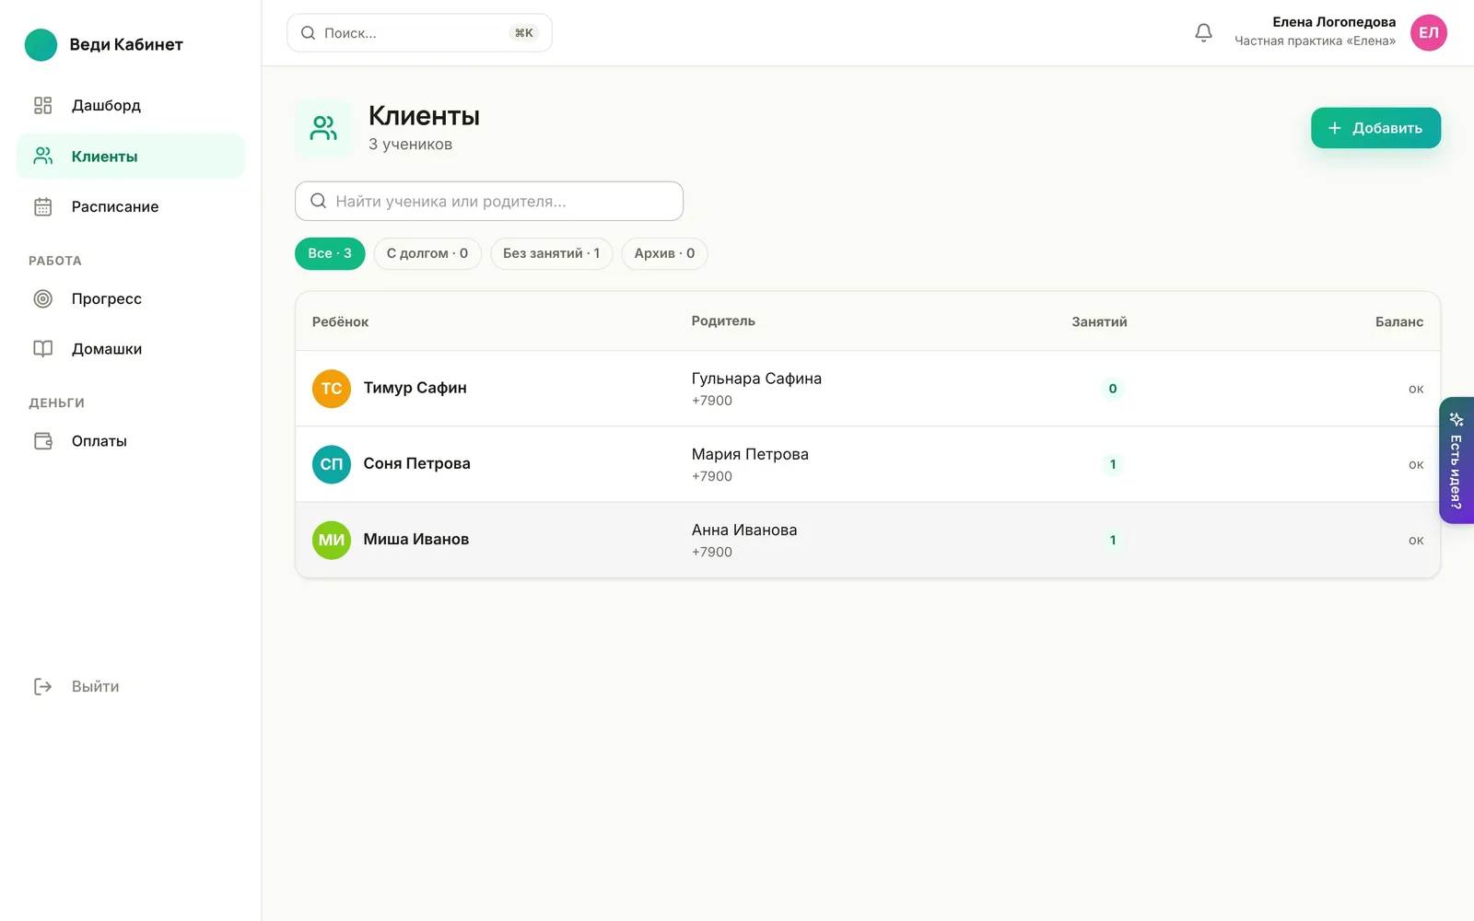Viewport: 1474px width, 921px height.
Task: Select Клиенты in the sidebar
Action: coord(131,156)
